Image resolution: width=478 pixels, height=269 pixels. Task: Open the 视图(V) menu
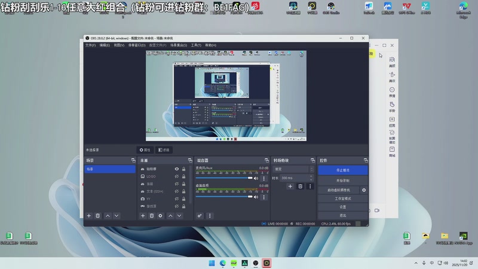pyautogui.click(x=119, y=45)
